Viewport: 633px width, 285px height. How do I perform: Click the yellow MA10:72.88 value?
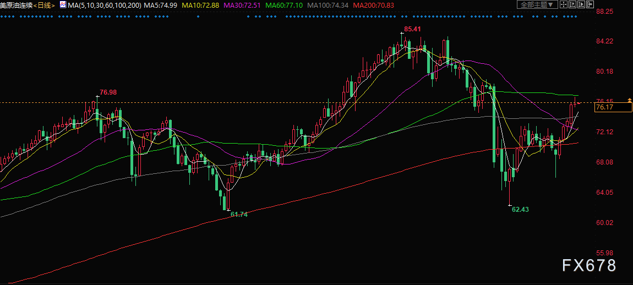(x=201, y=5)
